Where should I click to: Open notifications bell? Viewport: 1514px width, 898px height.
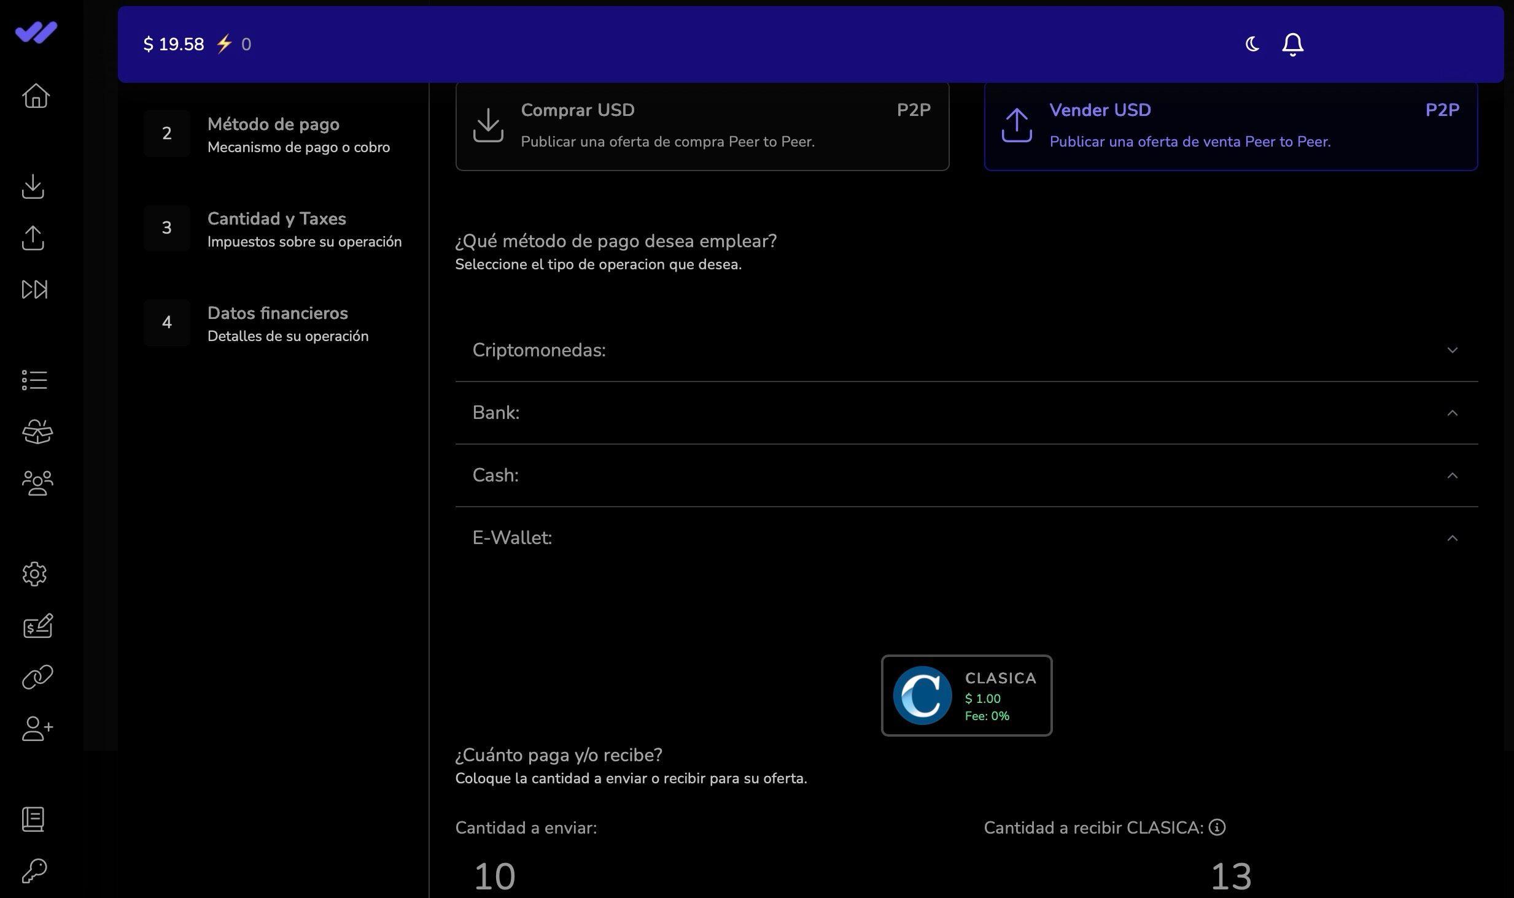point(1292,44)
